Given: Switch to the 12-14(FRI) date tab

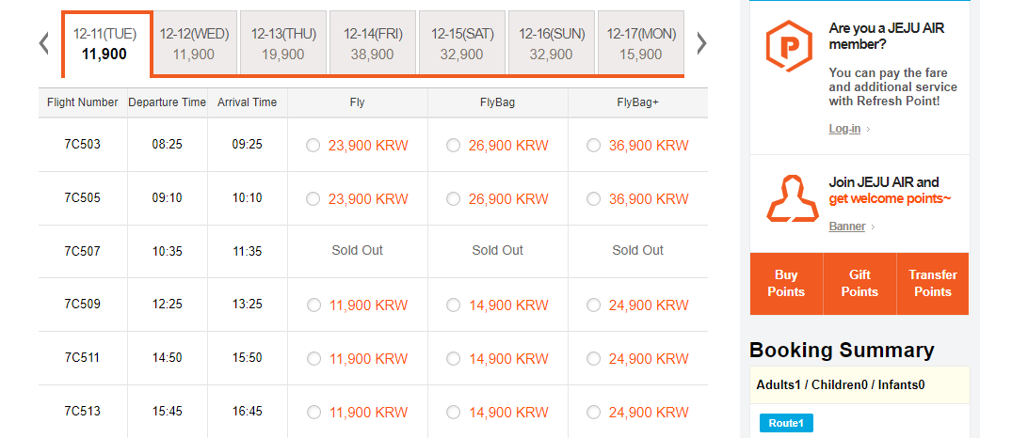Looking at the screenshot, I should pos(373,43).
